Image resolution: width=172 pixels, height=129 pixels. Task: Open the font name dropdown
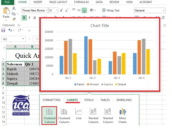(x=46, y=10)
